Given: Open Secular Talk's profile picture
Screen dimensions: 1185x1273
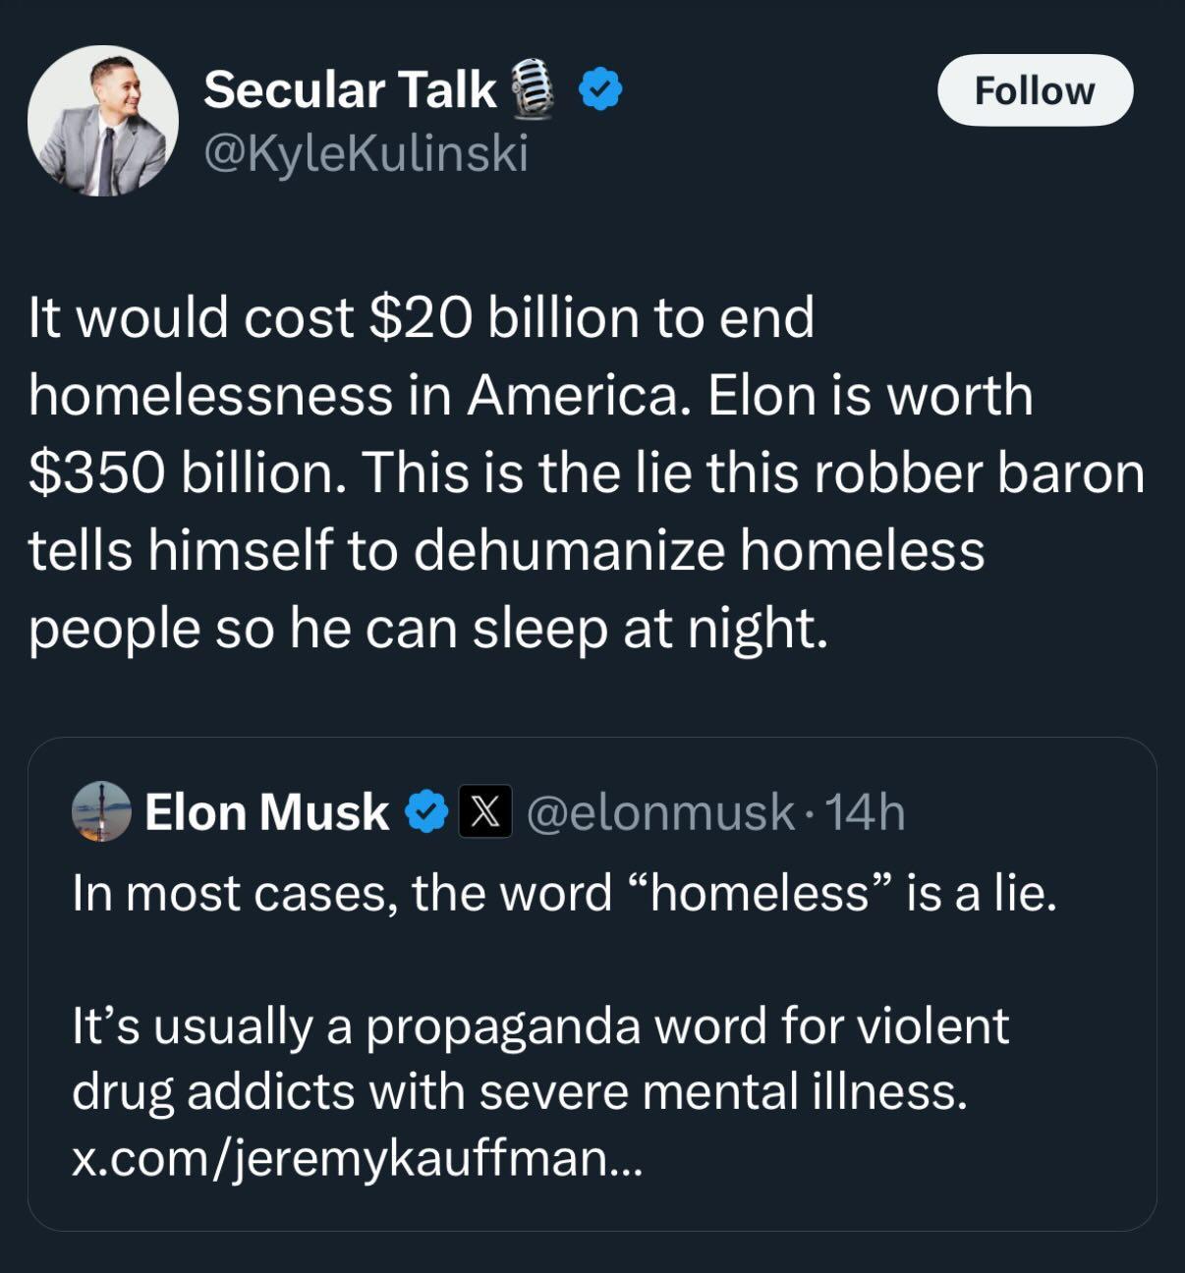Looking at the screenshot, I should tap(103, 121).
